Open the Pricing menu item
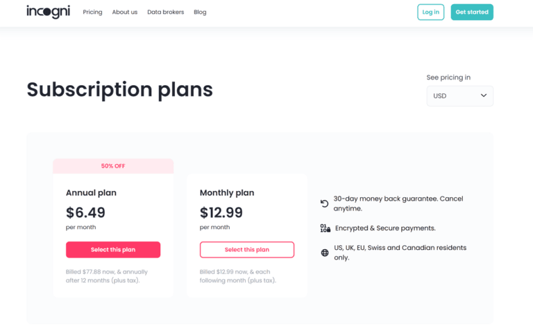The height and width of the screenshot is (335, 533). [92, 12]
